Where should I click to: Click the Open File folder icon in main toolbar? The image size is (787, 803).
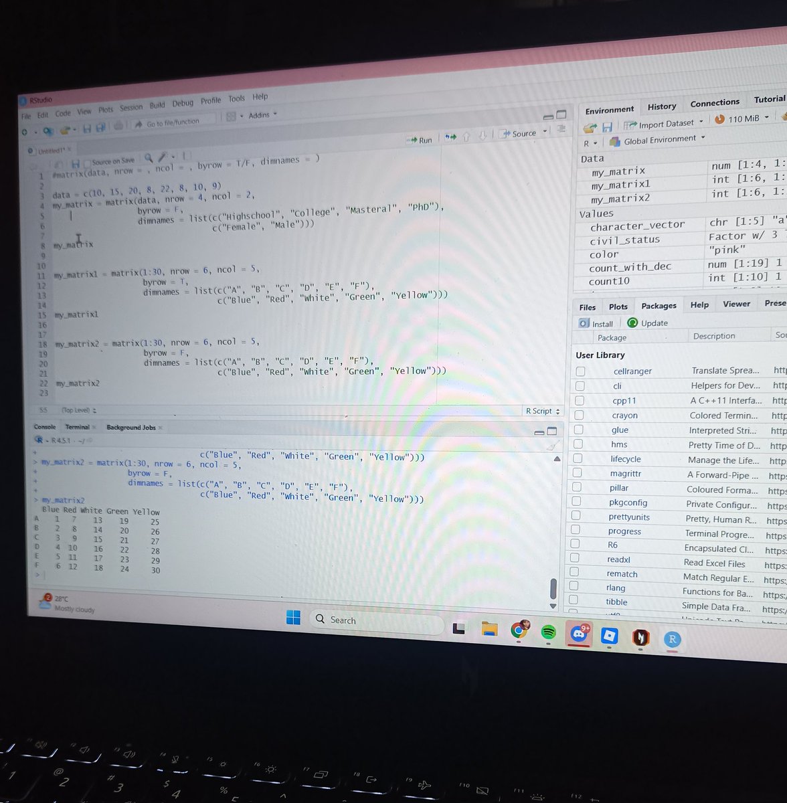(x=65, y=129)
